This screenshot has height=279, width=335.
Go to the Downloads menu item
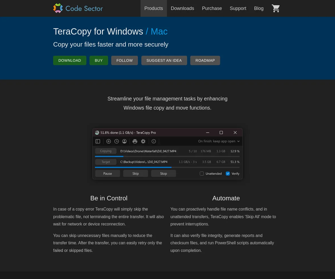pyautogui.click(x=182, y=8)
